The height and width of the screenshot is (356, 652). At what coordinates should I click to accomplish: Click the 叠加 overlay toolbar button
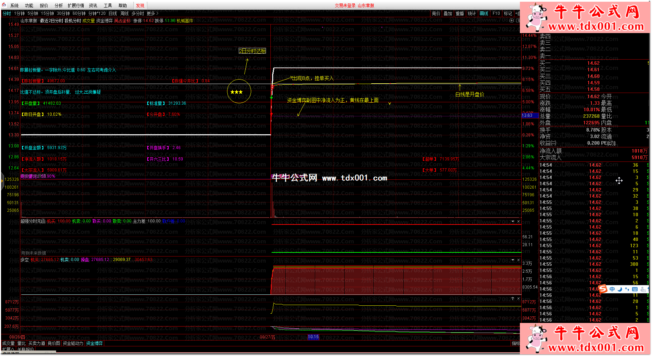[x=448, y=13]
